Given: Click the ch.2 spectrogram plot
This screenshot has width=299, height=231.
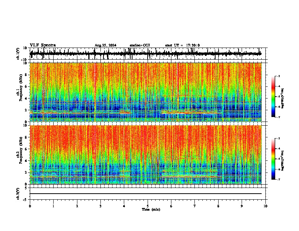Looking at the screenshot, I should point(145,155).
